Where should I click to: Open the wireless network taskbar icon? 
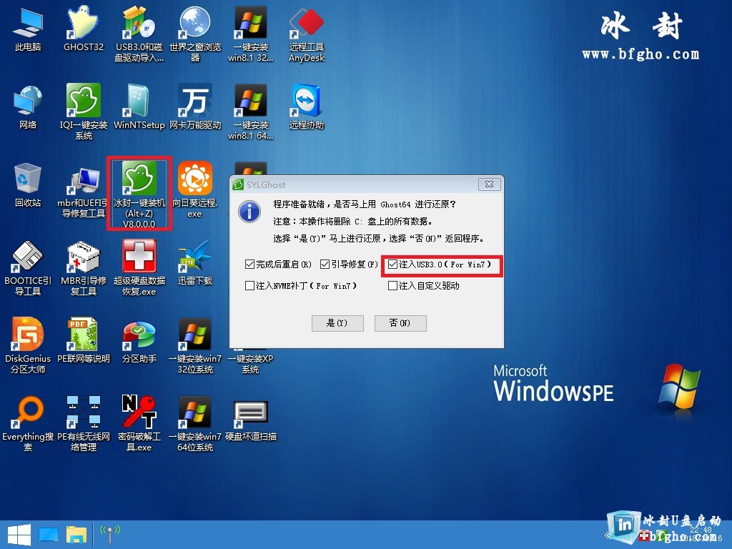[x=110, y=535]
